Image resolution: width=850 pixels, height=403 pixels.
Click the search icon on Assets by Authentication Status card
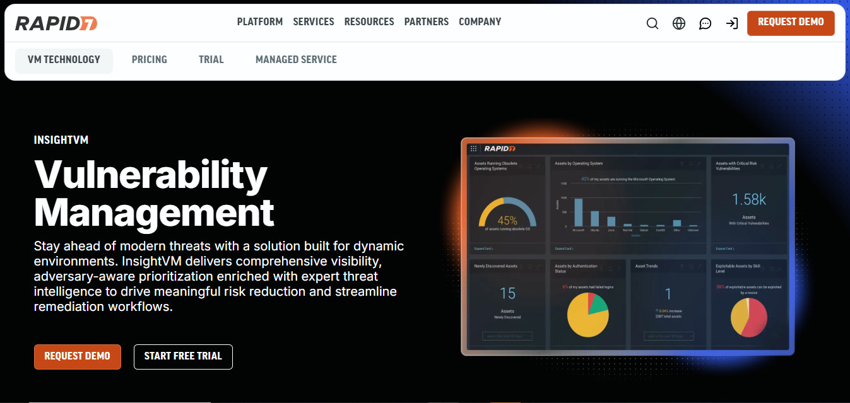(611, 269)
